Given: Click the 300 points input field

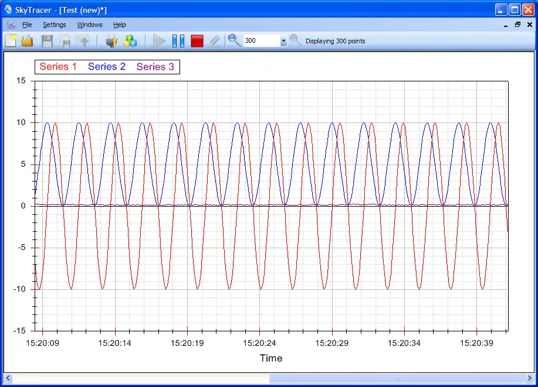Looking at the screenshot, I should (261, 41).
